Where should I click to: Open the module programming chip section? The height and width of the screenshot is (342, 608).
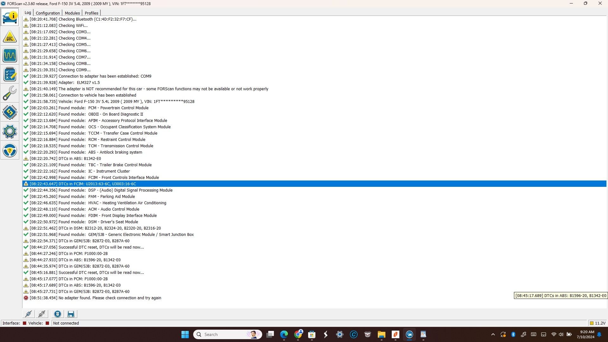[x=10, y=112]
